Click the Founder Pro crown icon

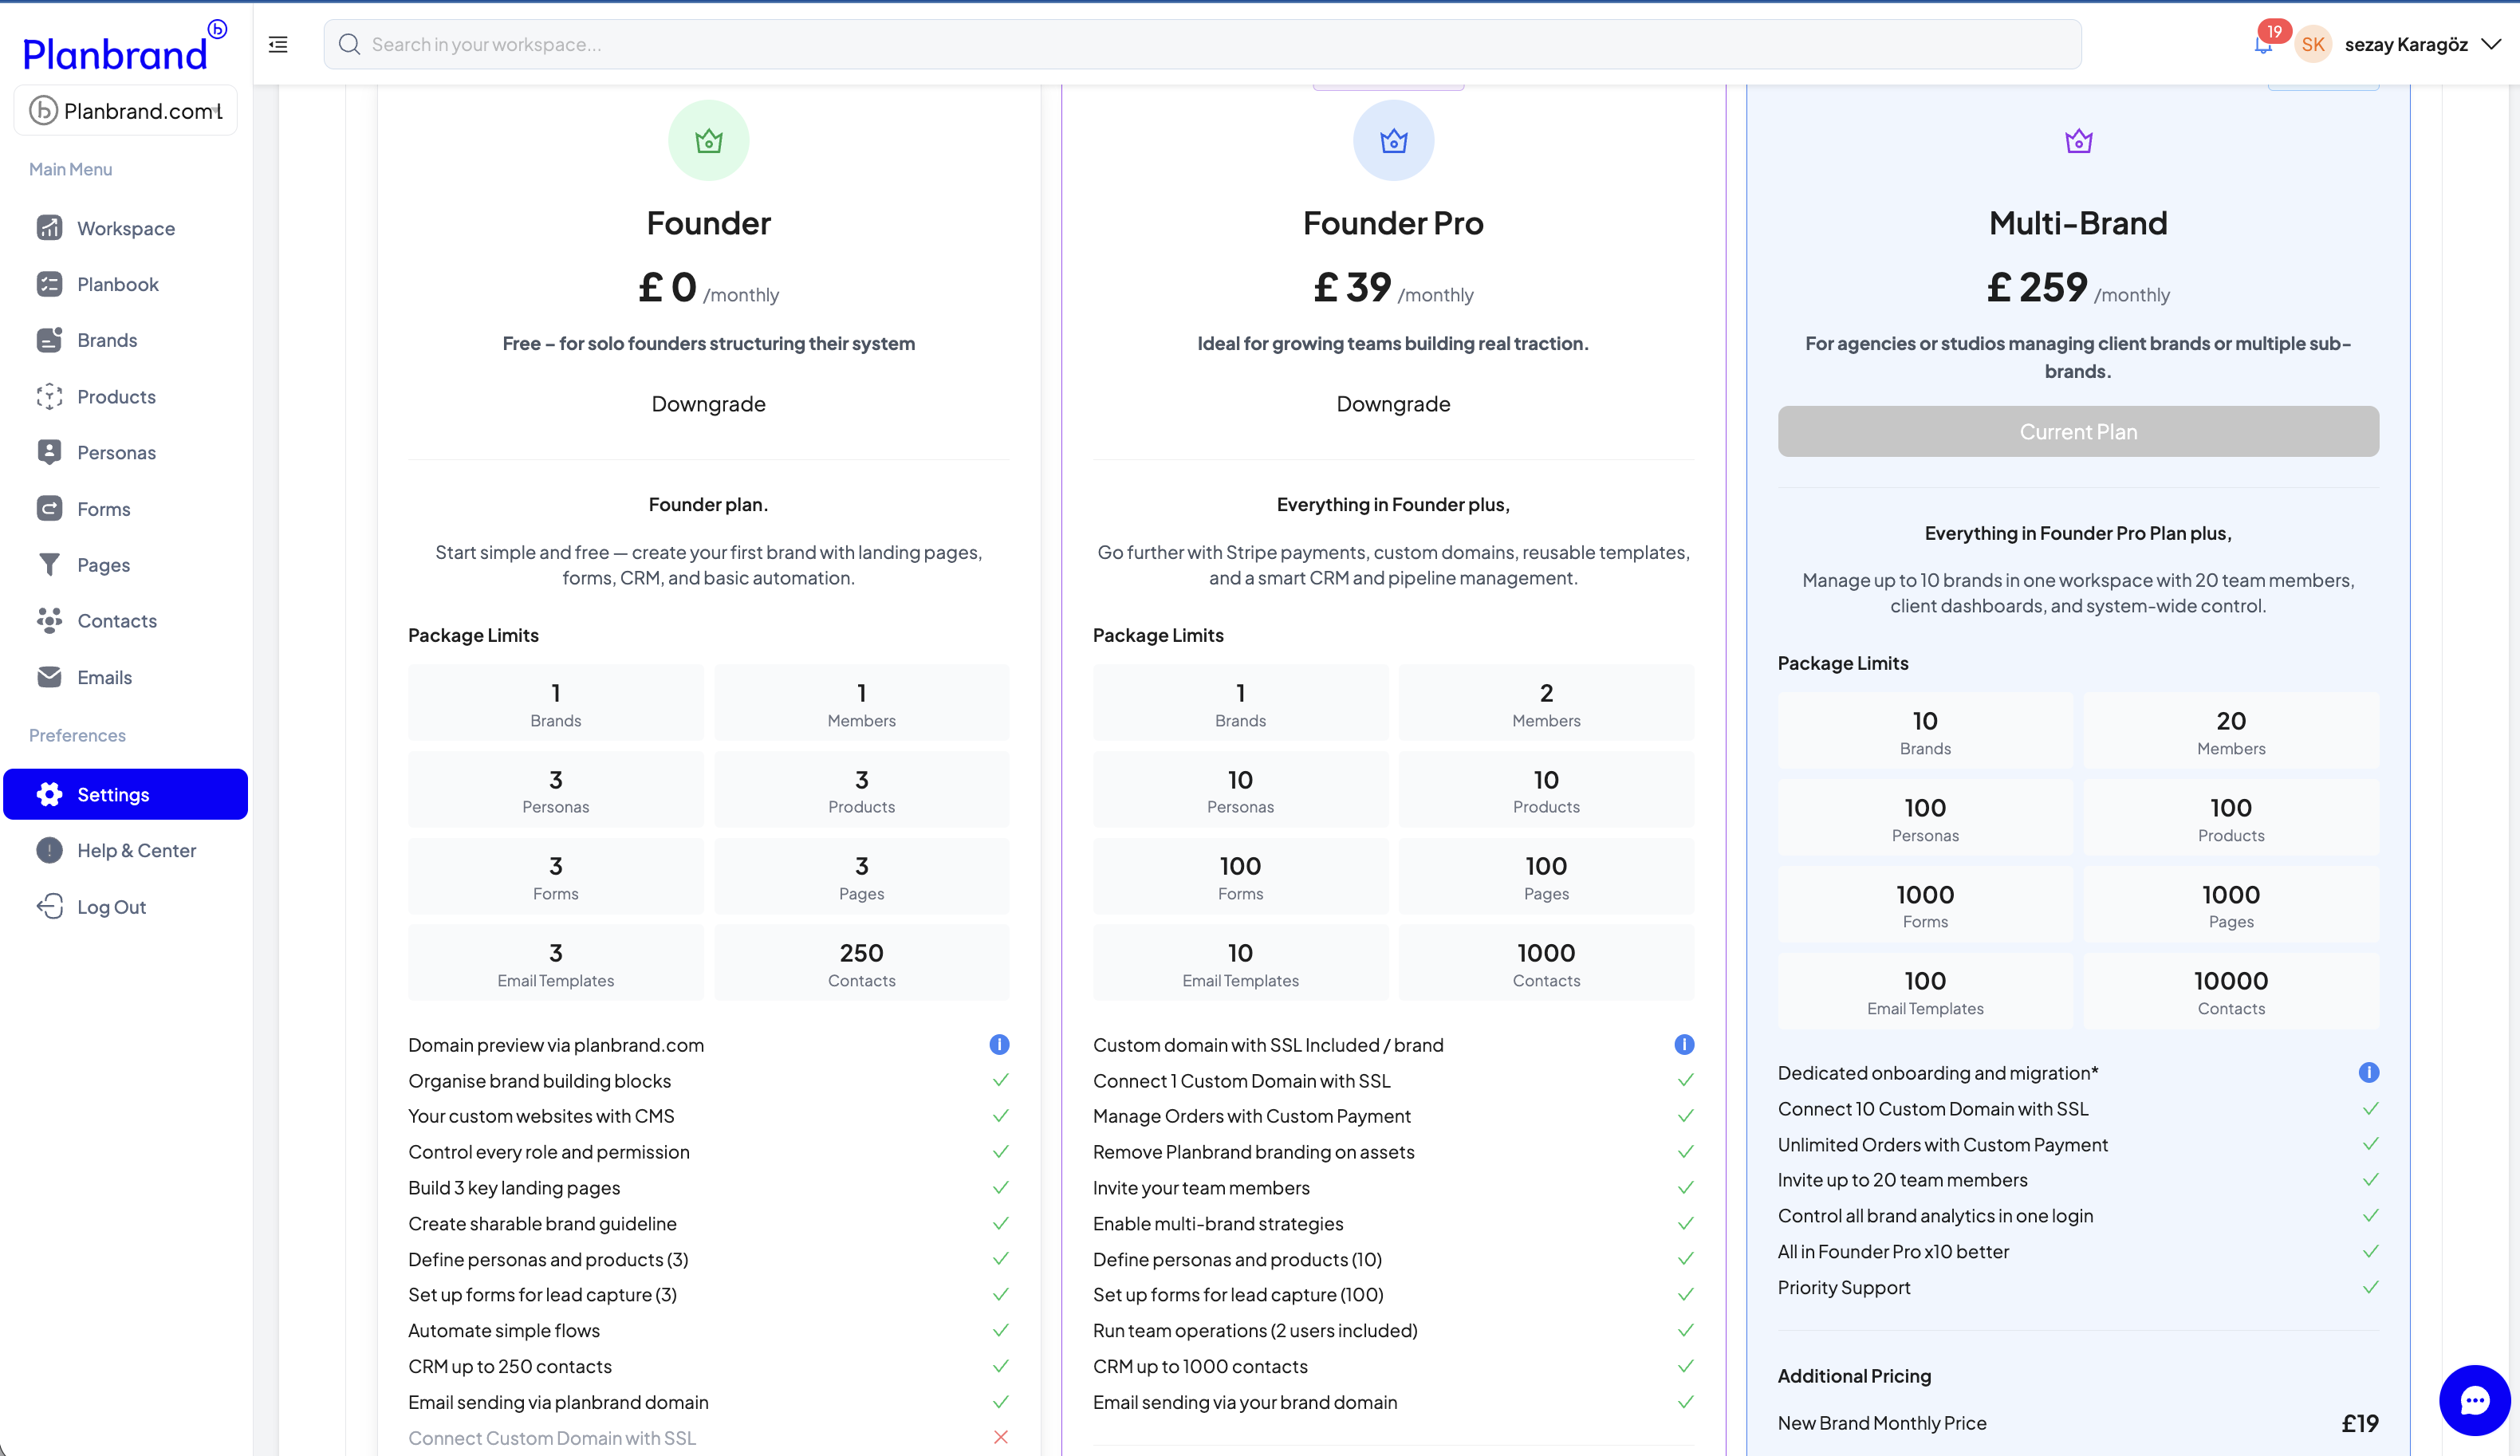coord(1393,141)
